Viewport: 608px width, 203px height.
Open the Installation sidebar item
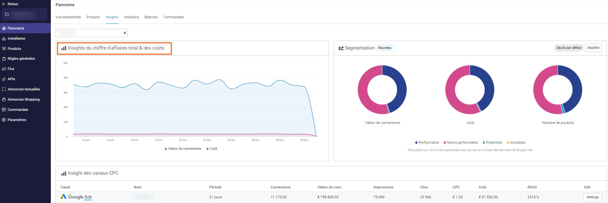click(25, 38)
